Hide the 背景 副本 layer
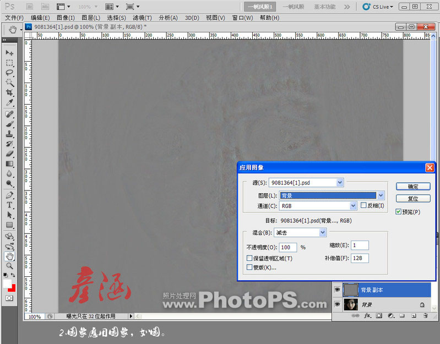Viewport: 440px width, 344px height. pos(337,290)
